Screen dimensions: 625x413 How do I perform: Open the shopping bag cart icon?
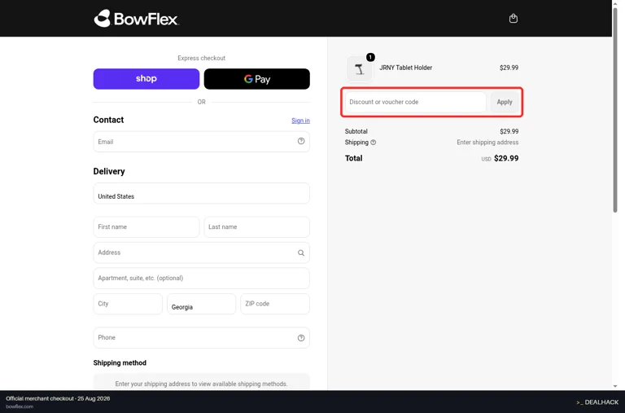coord(513,19)
